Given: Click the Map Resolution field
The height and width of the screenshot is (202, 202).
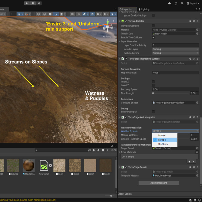Looking at the screenshot, I should pos(175,73).
